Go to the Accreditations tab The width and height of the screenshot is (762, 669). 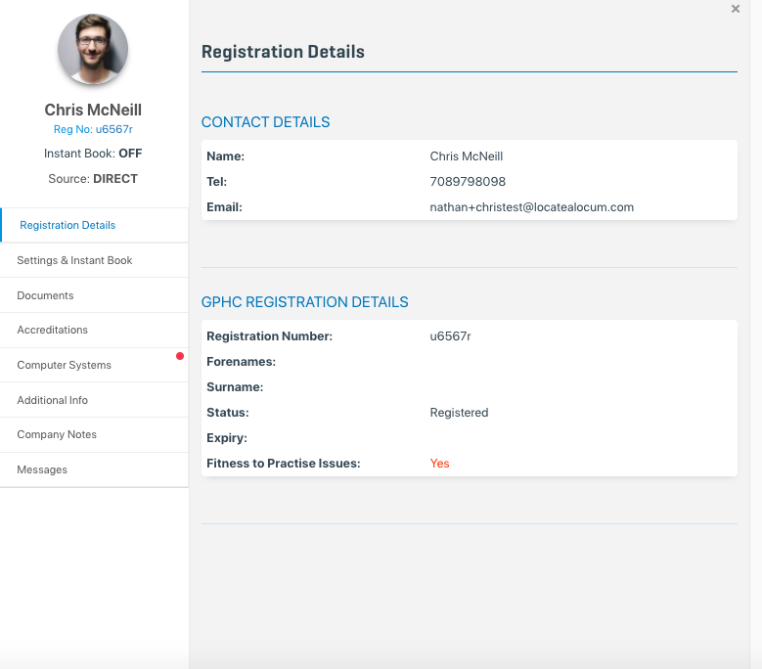click(x=52, y=330)
